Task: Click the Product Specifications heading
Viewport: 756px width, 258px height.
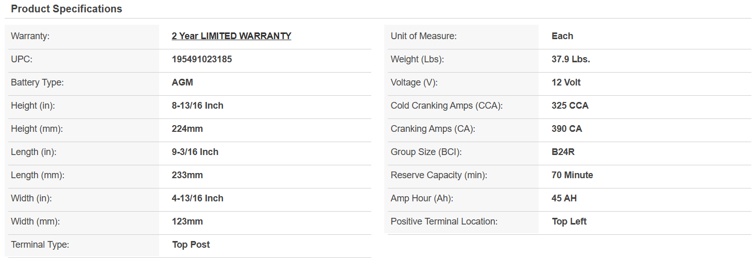Action: (x=66, y=9)
